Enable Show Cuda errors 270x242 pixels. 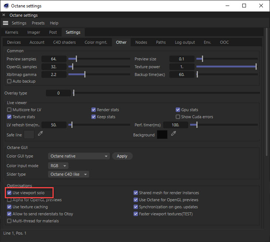coord(178,117)
